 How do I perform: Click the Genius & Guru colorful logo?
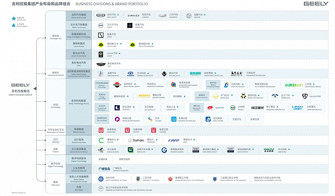tap(101, 150)
